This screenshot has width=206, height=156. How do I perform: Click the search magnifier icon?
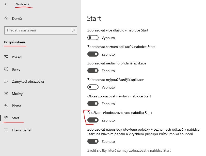(73, 30)
